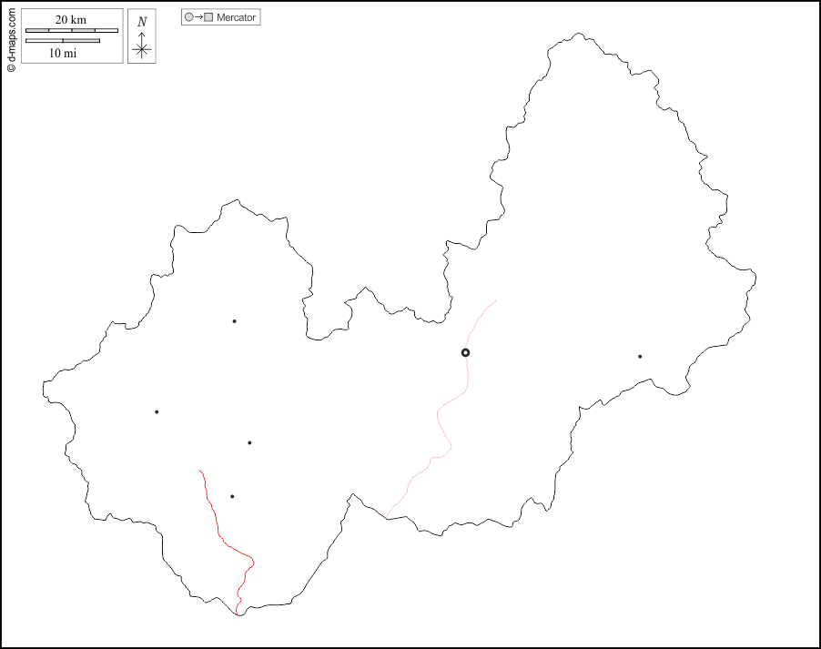This screenshot has height=649, width=821.
Task: Click the arrow between circle and square
Action: [198, 17]
